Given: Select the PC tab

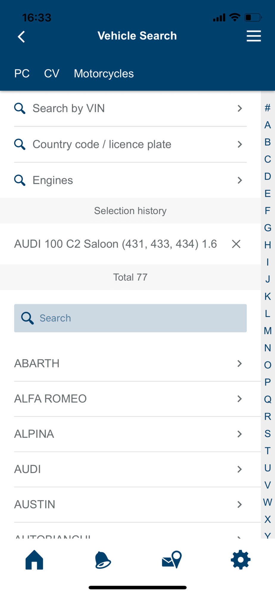Looking at the screenshot, I should click(x=22, y=73).
